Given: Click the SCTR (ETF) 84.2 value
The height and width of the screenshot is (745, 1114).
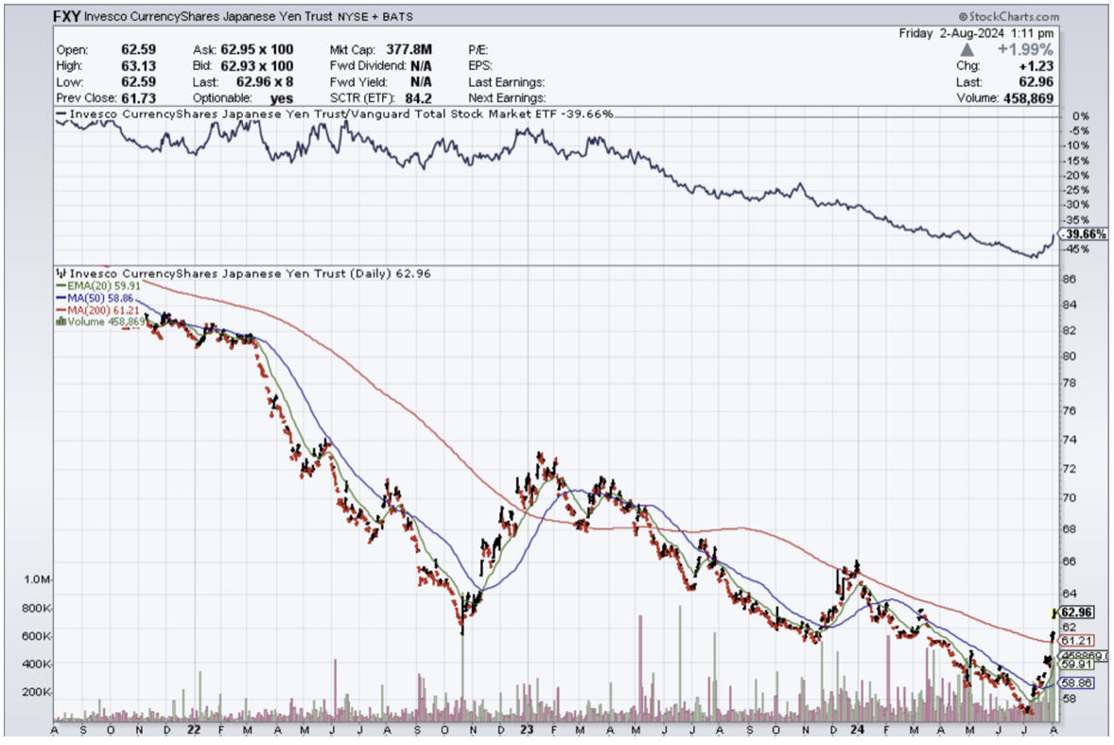Looking at the screenshot, I should coord(416,97).
